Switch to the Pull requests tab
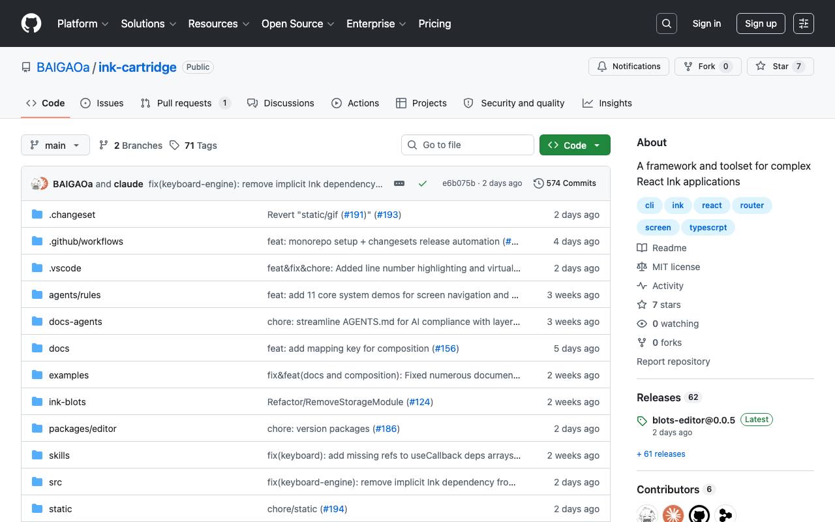Screen dimensions: 835x522 point(185,103)
